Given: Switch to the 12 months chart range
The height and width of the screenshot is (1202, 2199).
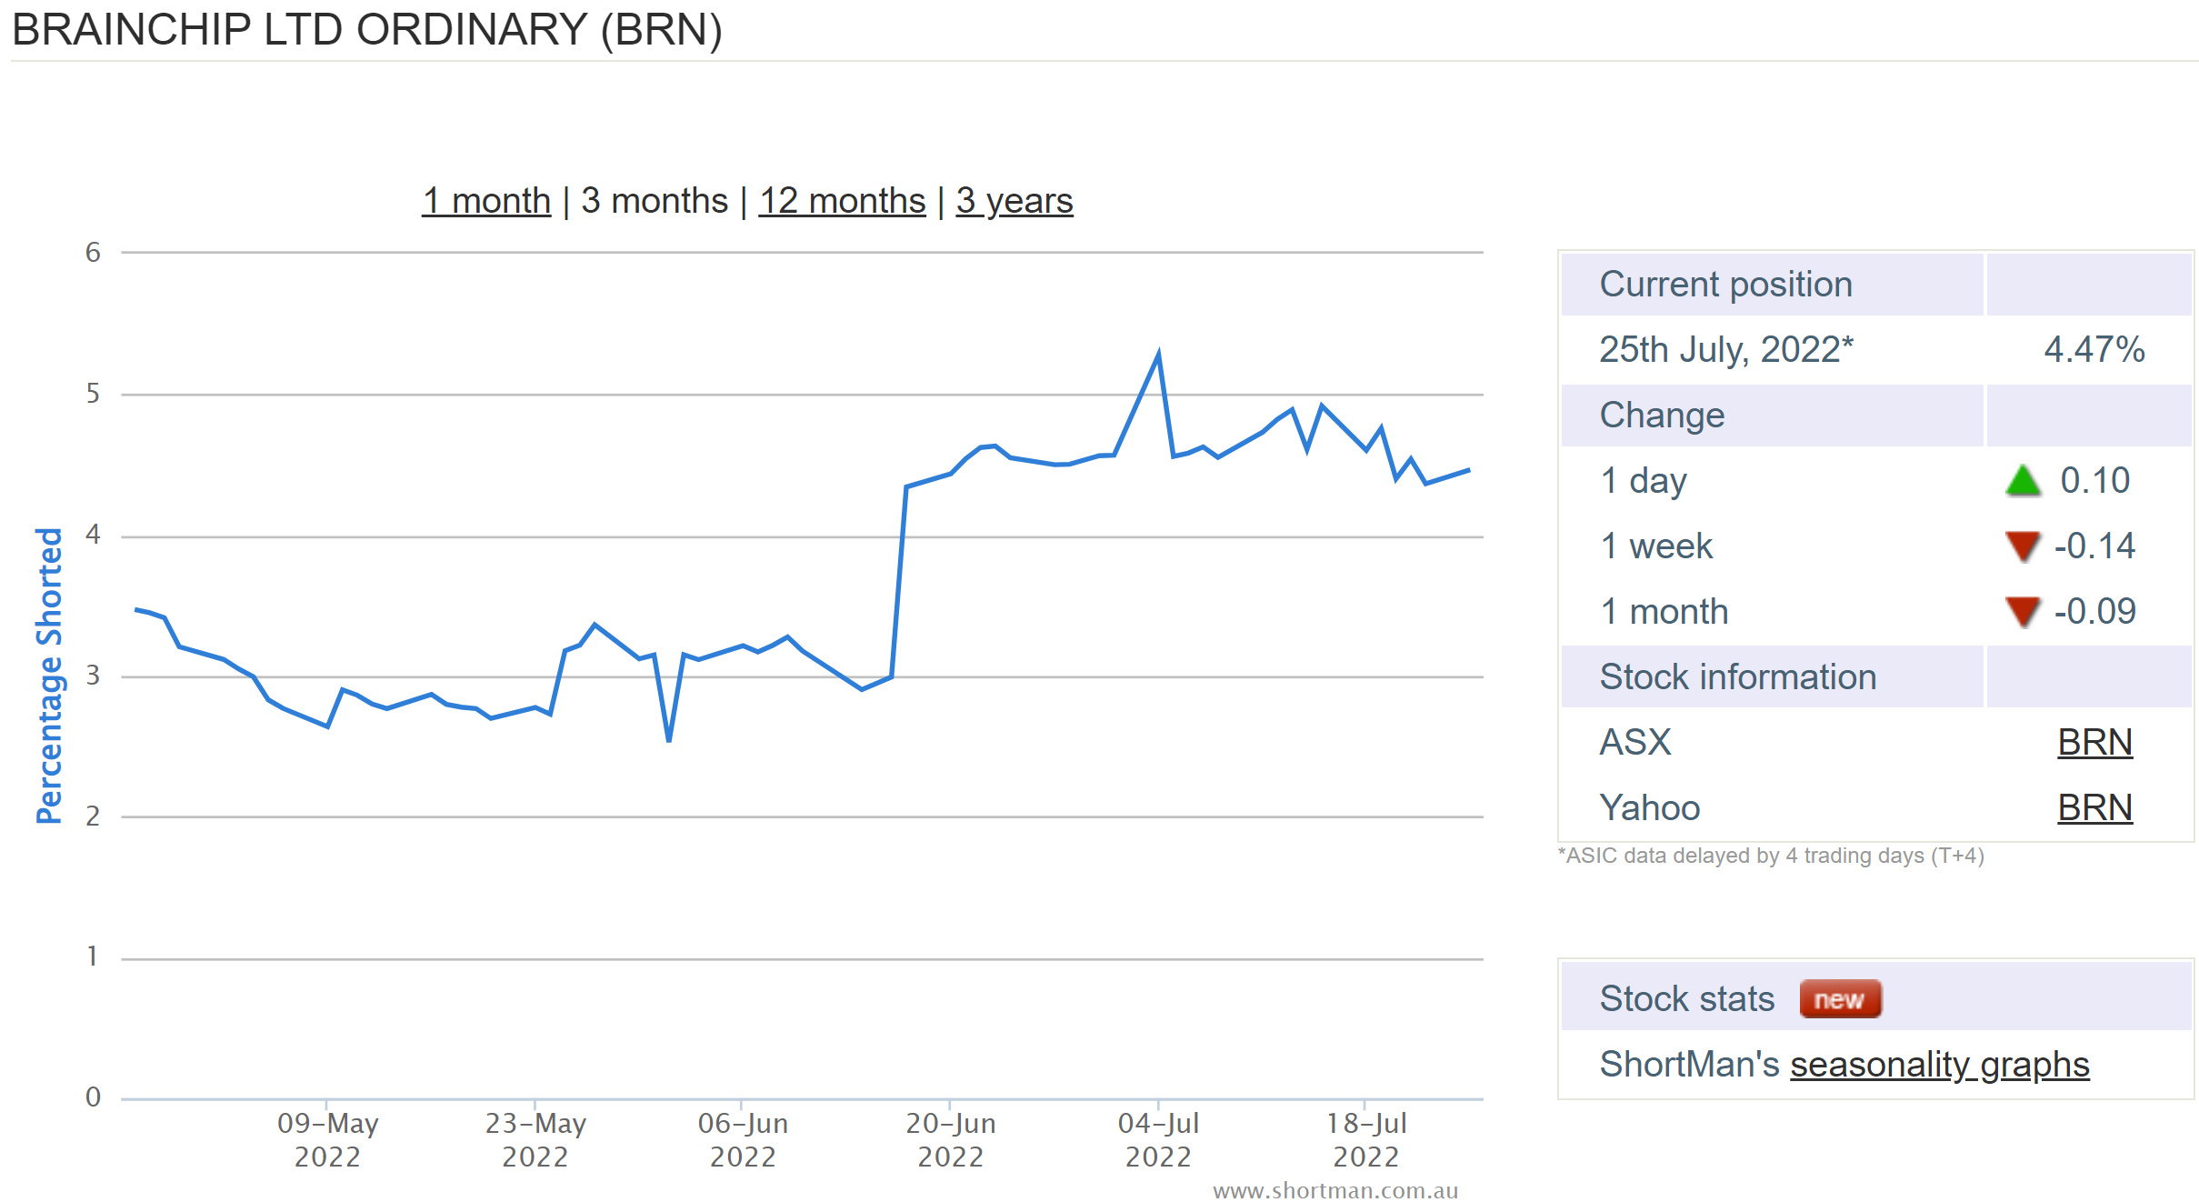Looking at the screenshot, I should pos(842,201).
